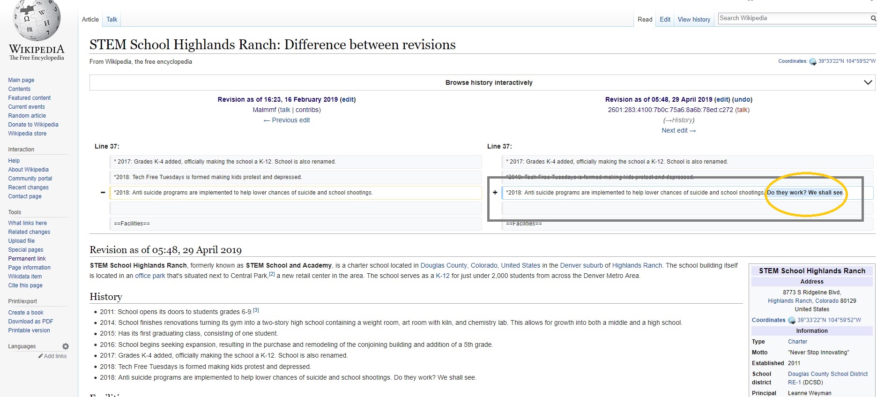
Task: Open Page information
Action: tap(30, 268)
